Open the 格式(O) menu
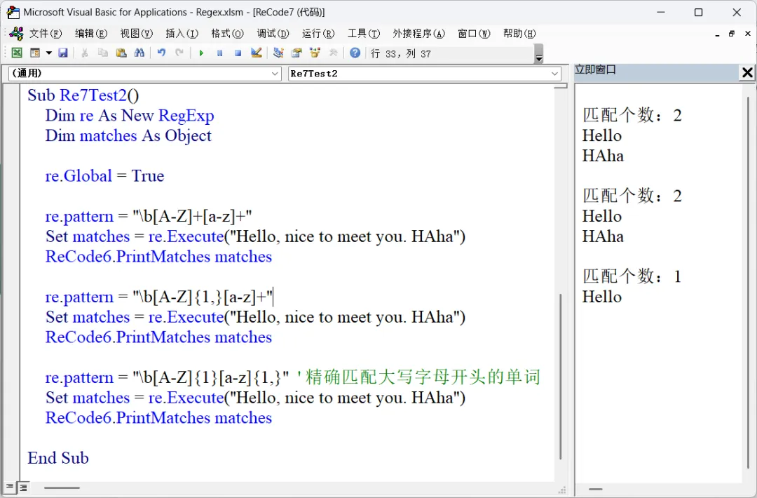 (x=227, y=34)
